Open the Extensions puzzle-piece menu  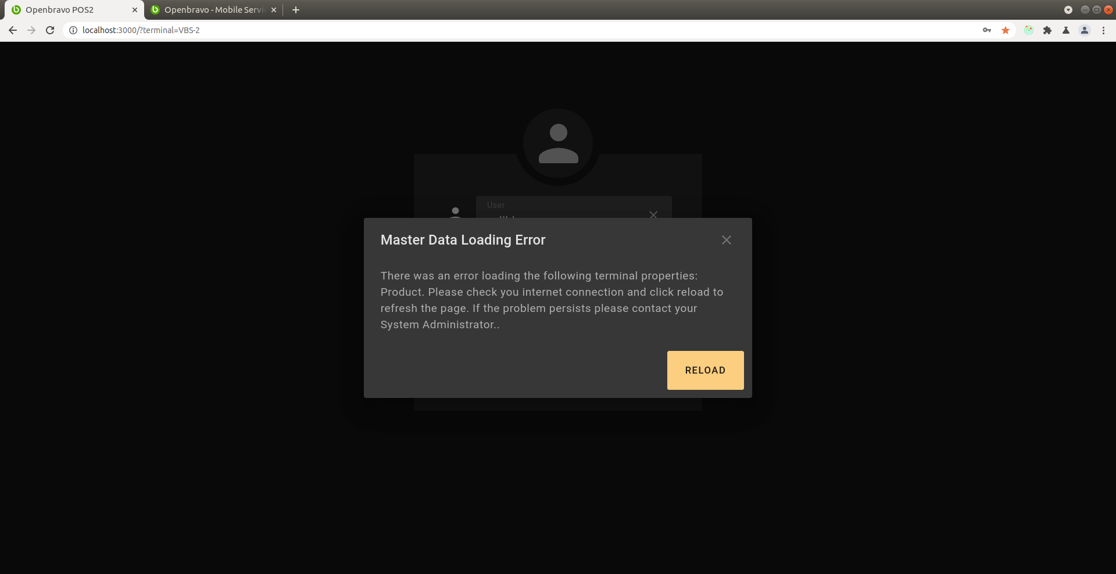[1047, 30]
